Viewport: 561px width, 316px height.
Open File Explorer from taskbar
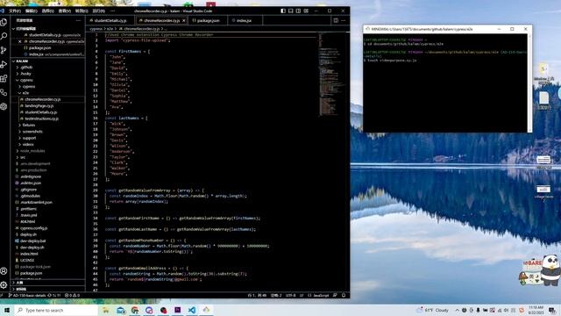106,310
